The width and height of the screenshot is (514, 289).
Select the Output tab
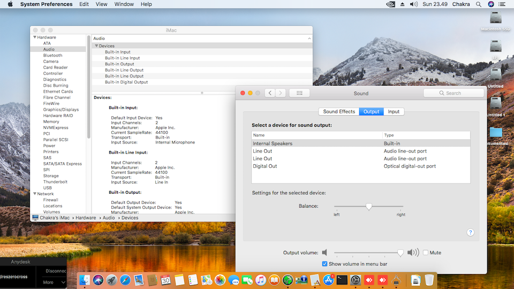[371, 111]
